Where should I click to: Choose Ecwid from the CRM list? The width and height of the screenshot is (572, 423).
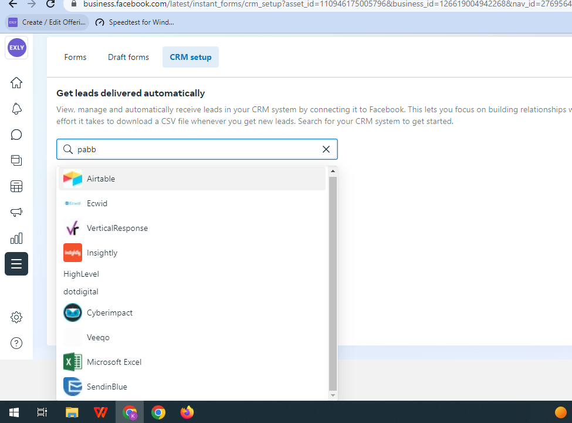(x=192, y=203)
